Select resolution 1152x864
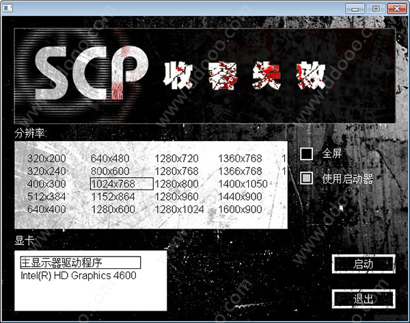Viewport: 410px width, 323px height. [113, 196]
